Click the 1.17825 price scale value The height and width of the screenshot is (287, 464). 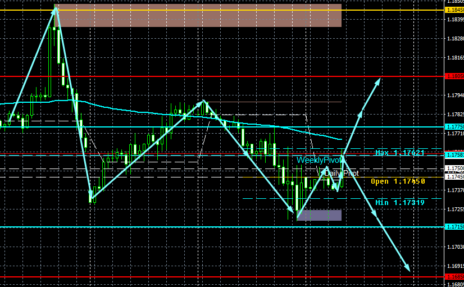[455, 114]
